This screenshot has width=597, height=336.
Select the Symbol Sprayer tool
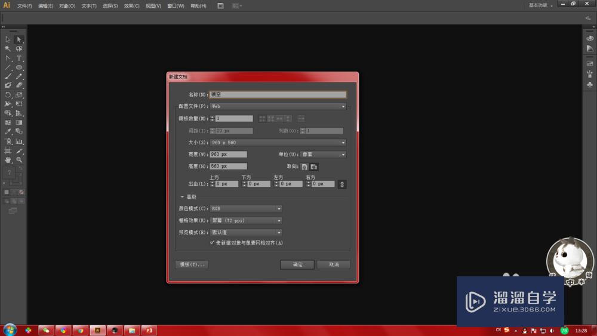(x=8, y=141)
